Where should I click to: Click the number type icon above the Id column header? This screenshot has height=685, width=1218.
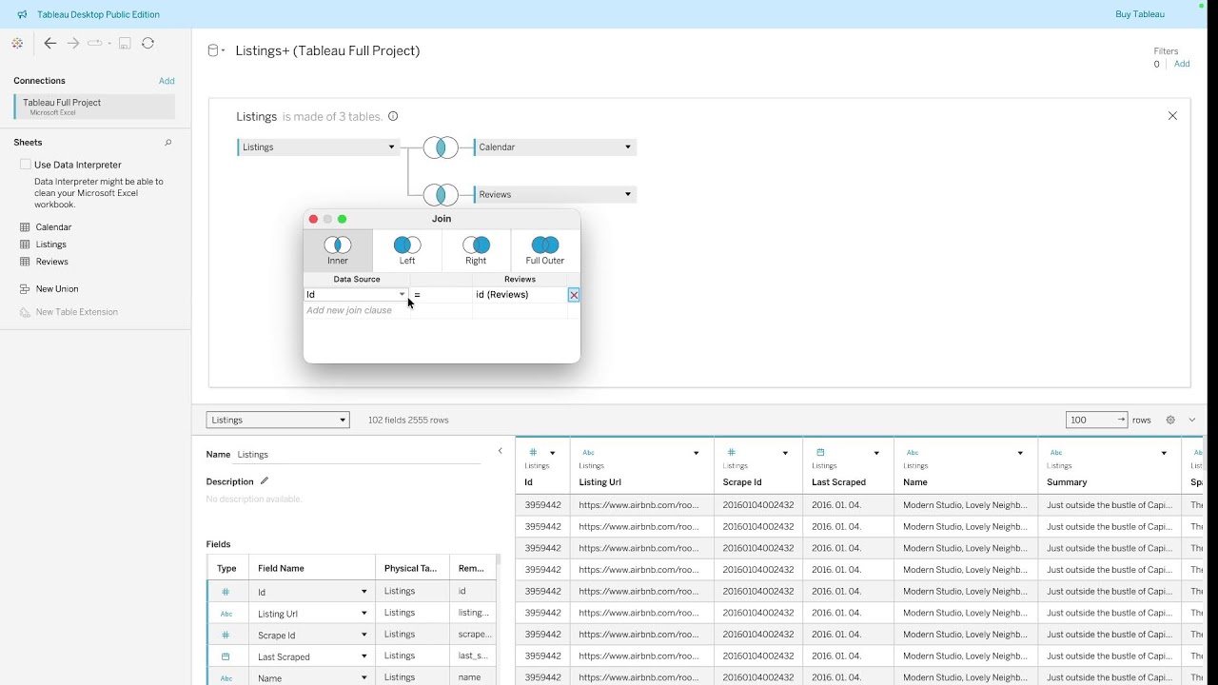click(533, 453)
